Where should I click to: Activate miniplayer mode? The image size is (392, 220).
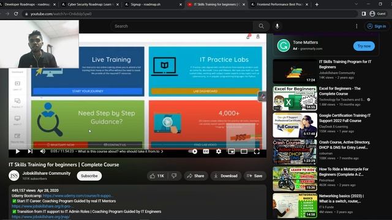pos(232,152)
